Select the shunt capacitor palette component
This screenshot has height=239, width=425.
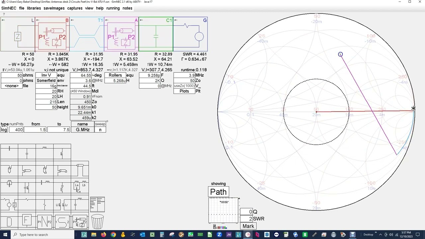pos(27,152)
